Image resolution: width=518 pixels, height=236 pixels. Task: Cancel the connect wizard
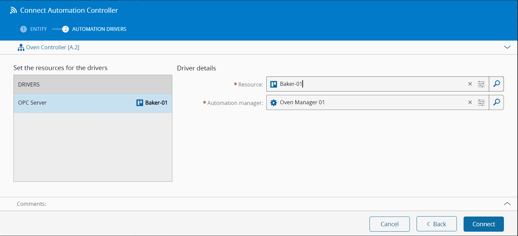390,224
